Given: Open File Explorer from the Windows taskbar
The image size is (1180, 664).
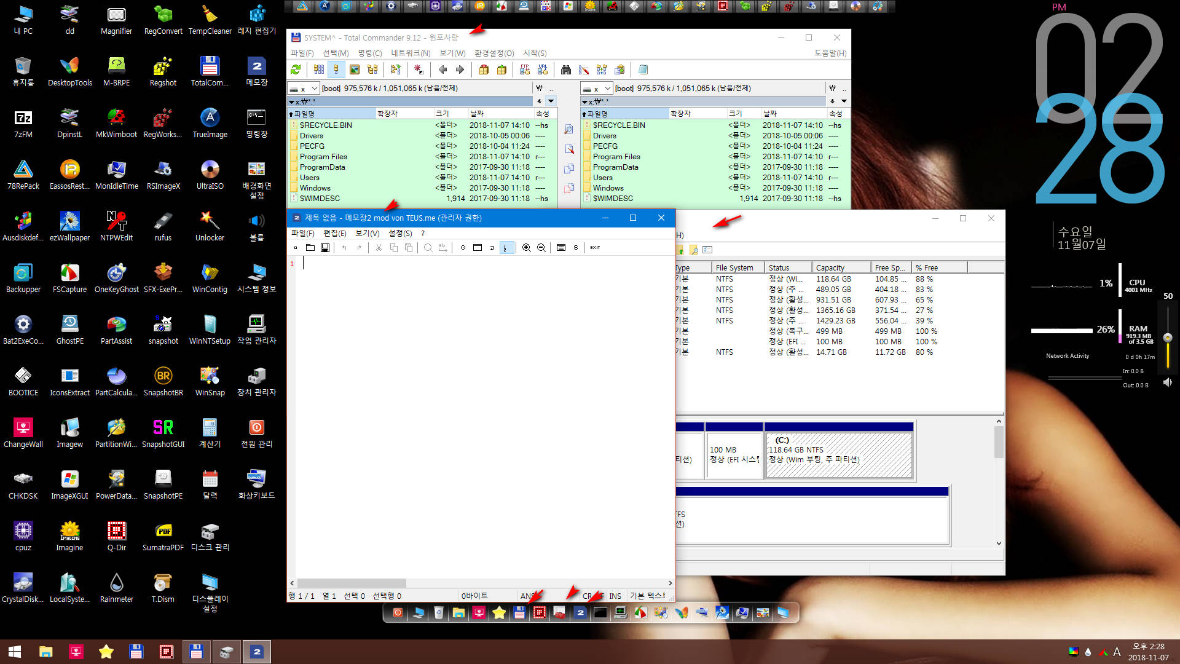Looking at the screenshot, I should 46,652.
